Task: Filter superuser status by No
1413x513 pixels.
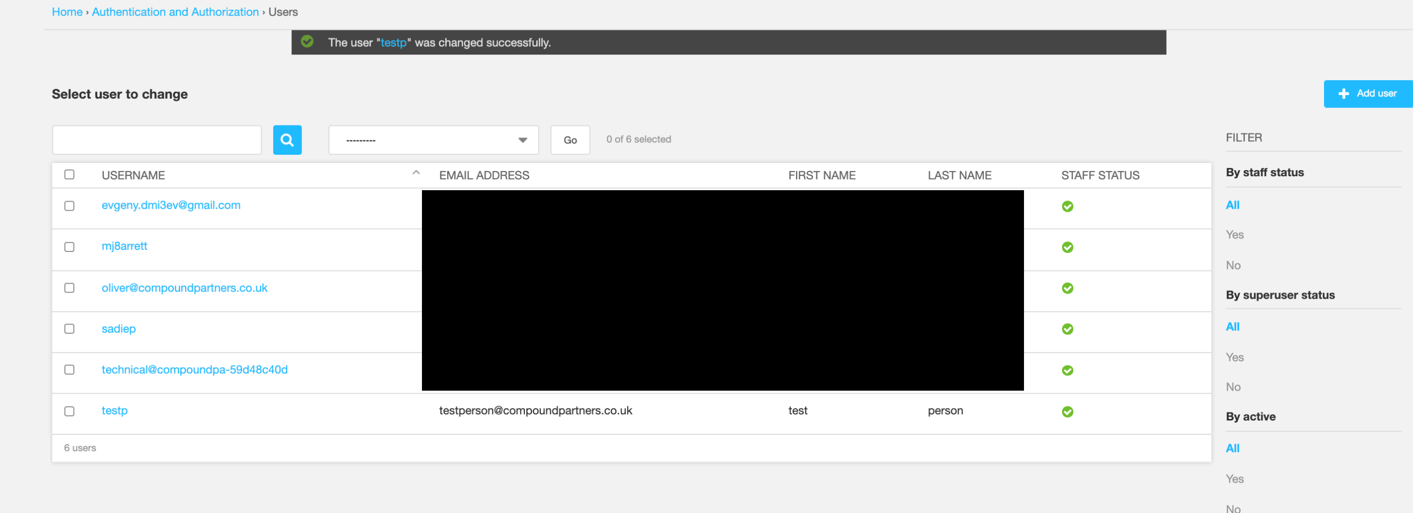Action: pos(1233,387)
